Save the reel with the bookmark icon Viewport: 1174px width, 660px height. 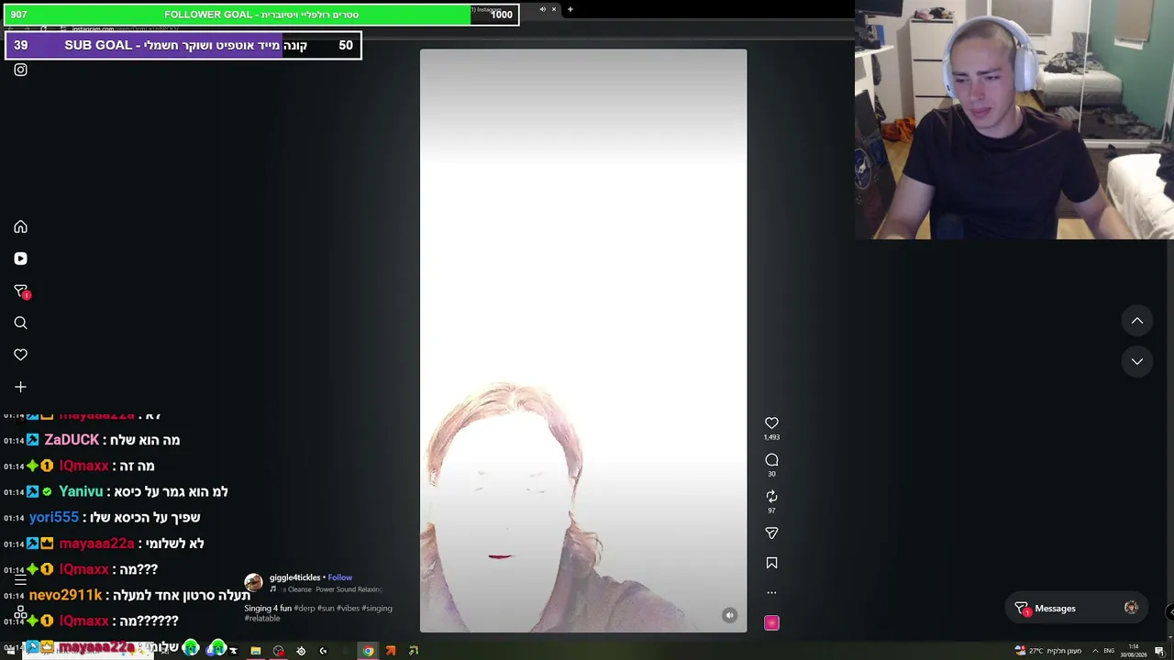tap(771, 563)
